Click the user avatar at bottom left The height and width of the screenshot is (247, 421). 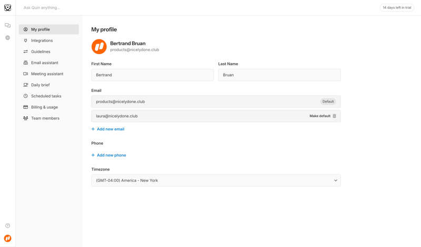point(7,238)
